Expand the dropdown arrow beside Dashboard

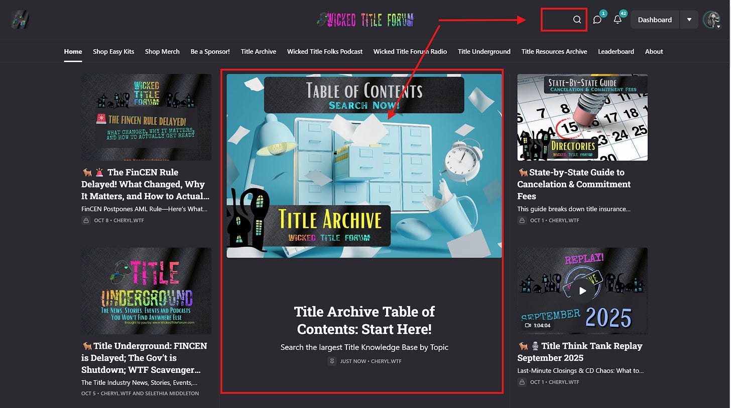click(689, 20)
